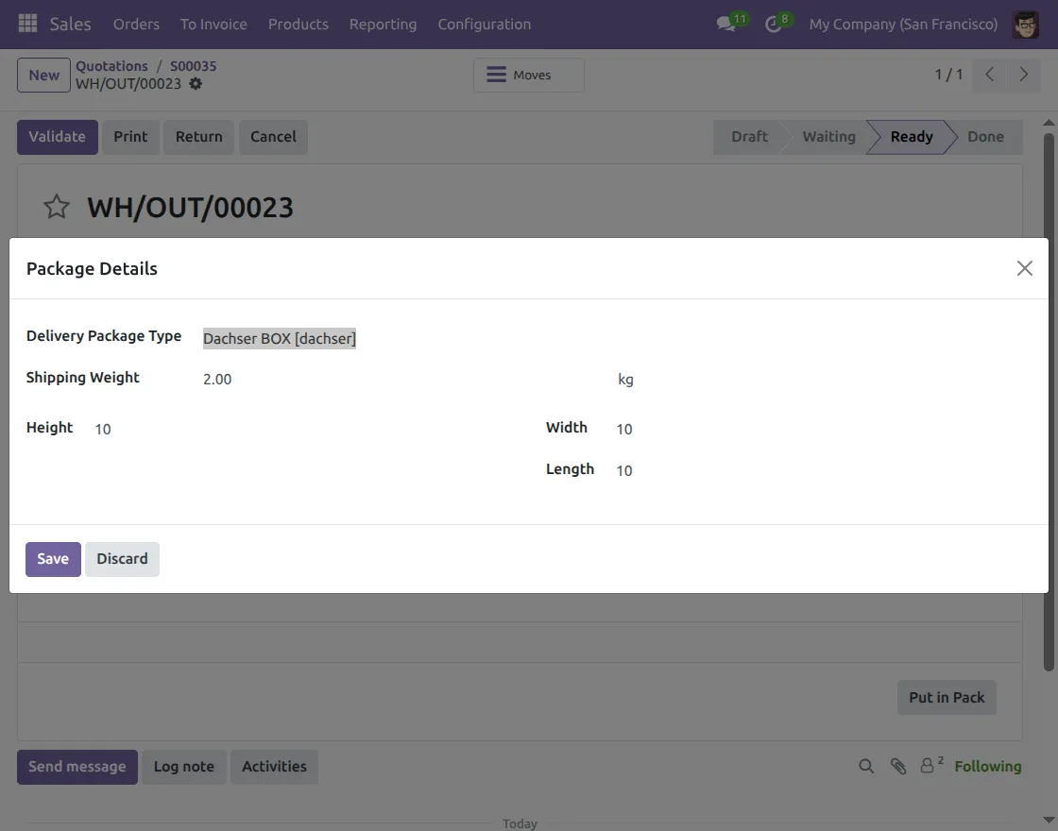This screenshot has height=831, width=1058.
Task: Open the Configuration menu
Action: [x=485, y=25]
